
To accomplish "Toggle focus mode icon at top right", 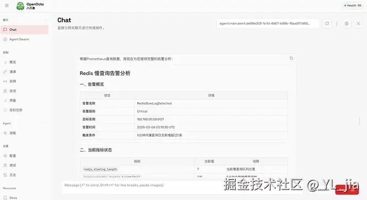I will (x=358, y=23).
